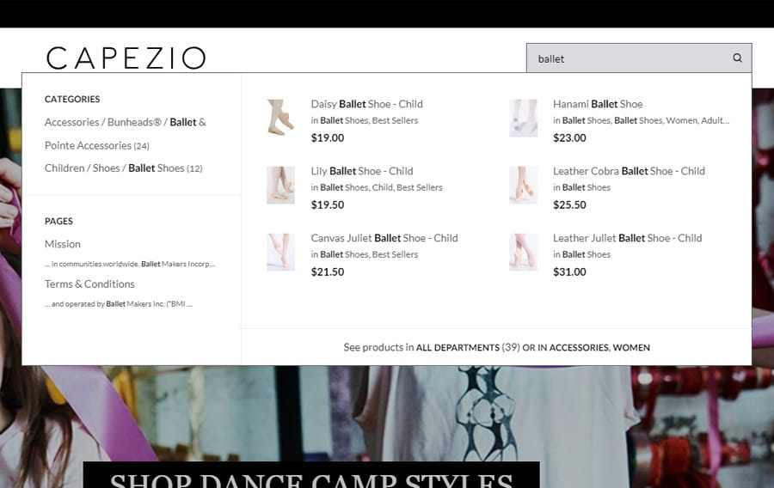
Task: Open Leather Juliet Ballet Shoe thumbnail
Action: click(x=523, y=252)
